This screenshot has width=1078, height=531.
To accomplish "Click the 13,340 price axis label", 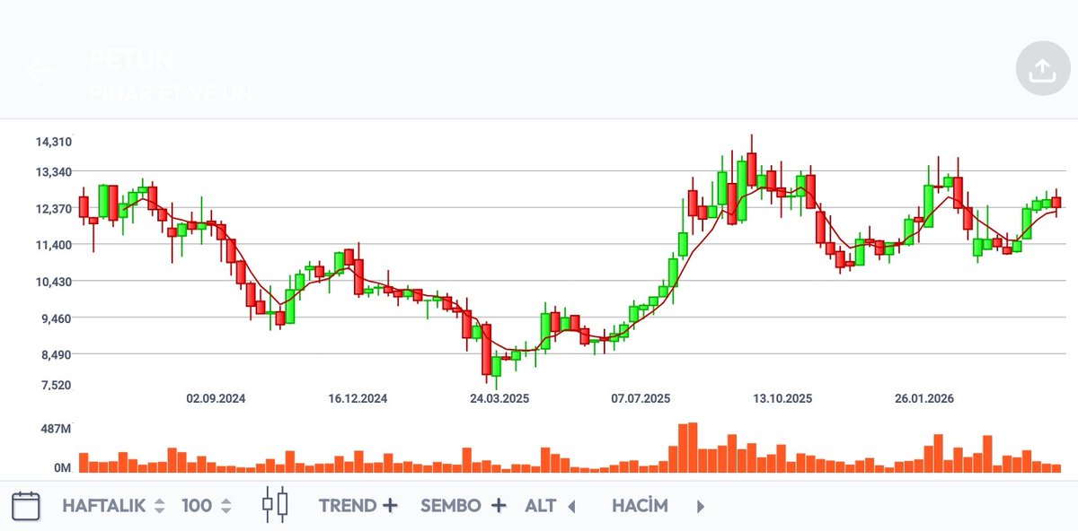I will [54, 172].
